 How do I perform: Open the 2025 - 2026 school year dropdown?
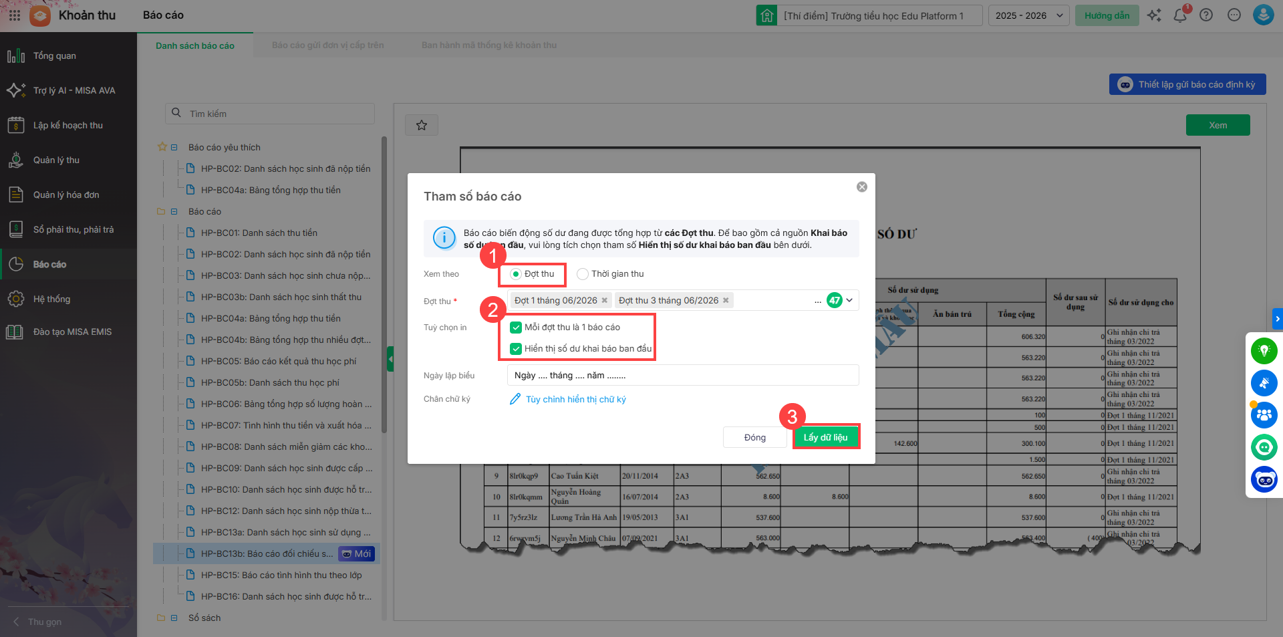[x=1028, y=15]
